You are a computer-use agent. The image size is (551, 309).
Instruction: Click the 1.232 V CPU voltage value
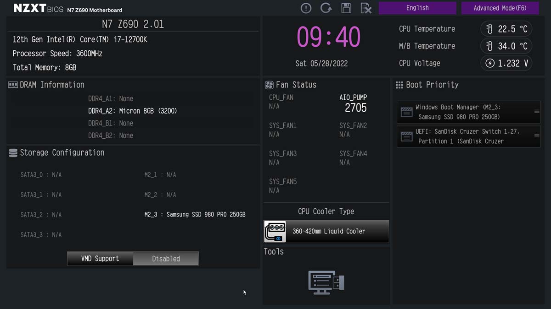[x=513, y=63]
